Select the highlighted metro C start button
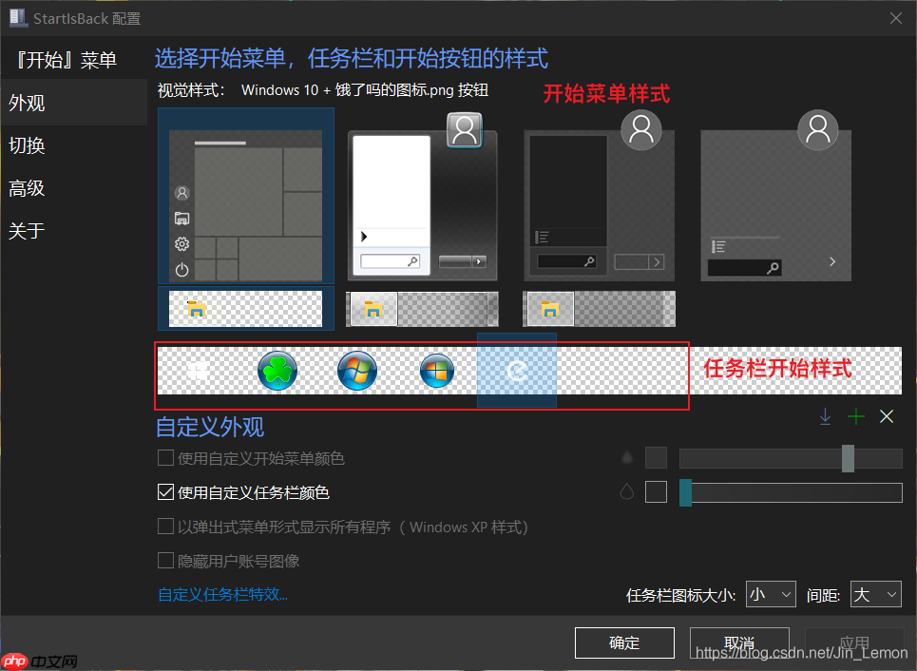The image size is (917, 671). click(516, 371)
